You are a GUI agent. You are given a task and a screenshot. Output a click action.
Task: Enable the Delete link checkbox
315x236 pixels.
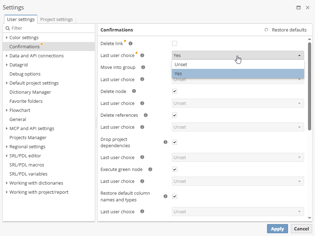tap(174, 43)
